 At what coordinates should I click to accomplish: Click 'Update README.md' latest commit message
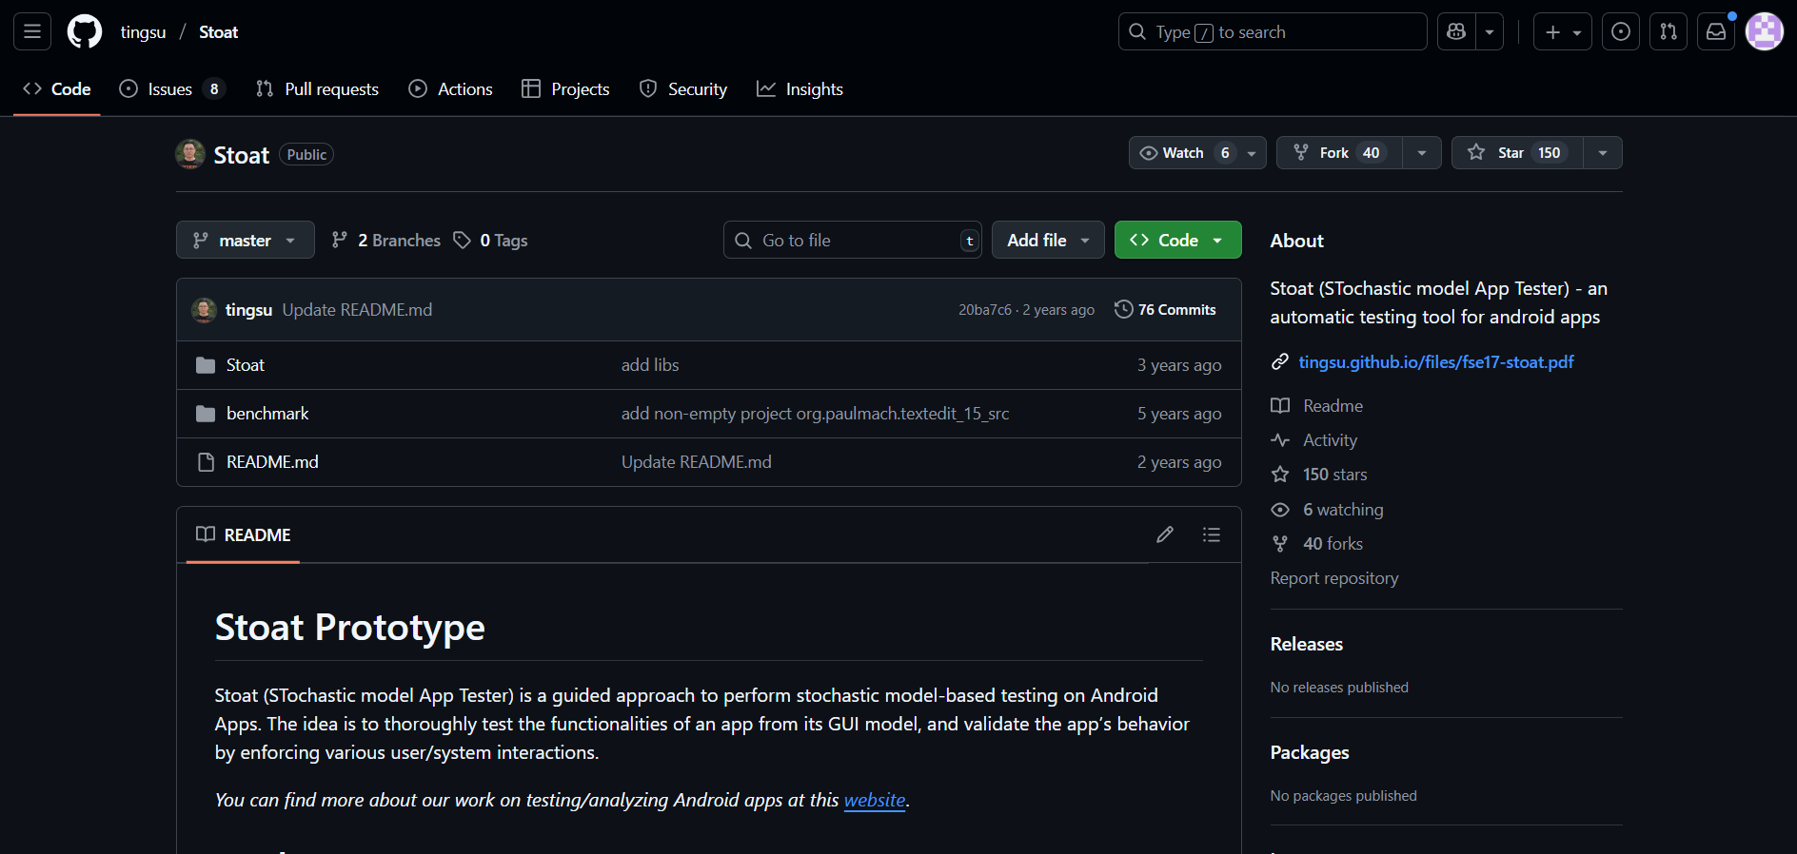tap(357, 310)
